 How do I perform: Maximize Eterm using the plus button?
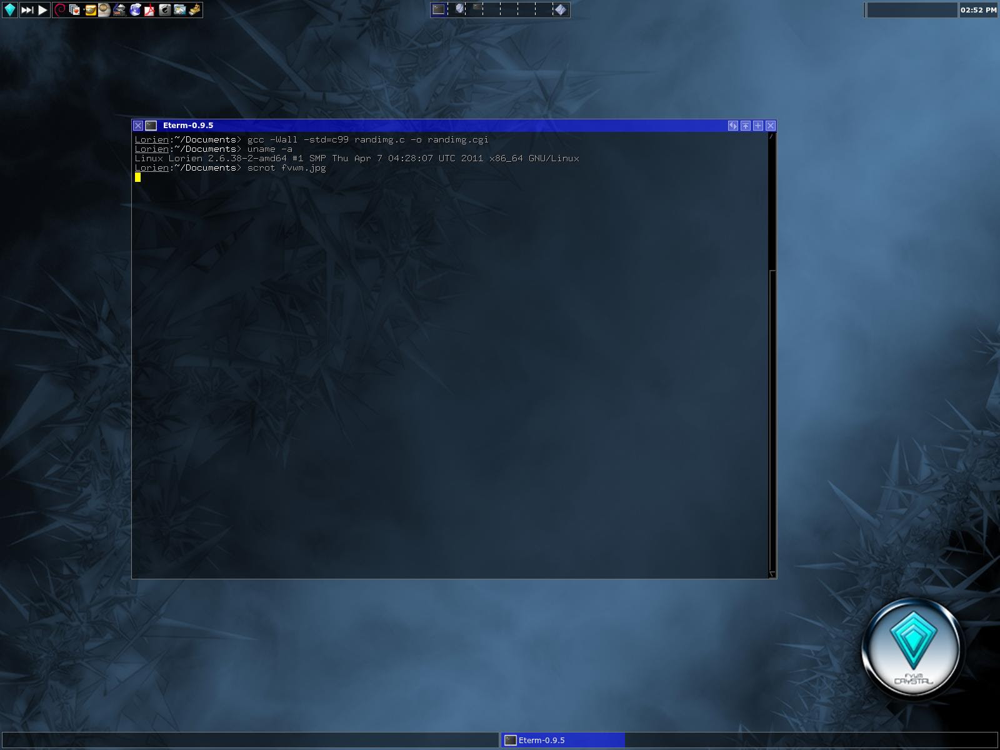tap(758, 126)
